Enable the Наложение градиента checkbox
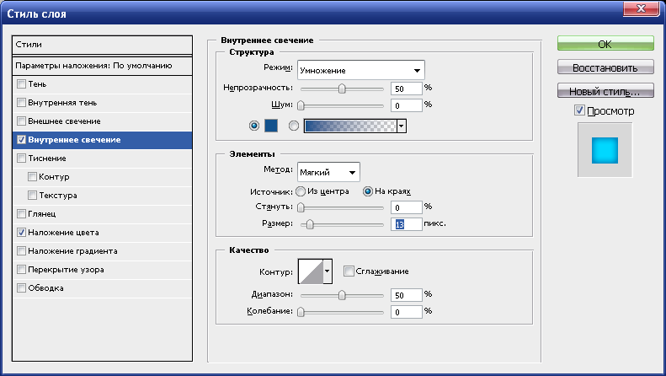666x376 pixels. 21,251
